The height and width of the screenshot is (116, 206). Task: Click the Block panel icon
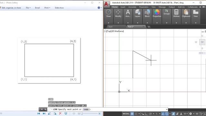coord(147,12)
